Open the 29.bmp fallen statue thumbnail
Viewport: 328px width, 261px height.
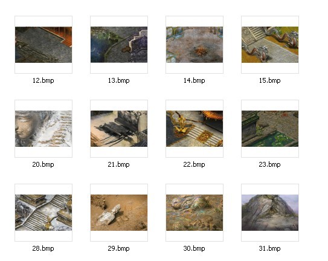tap(119, 213)
